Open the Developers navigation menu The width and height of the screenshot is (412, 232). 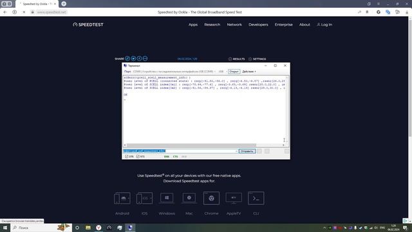(258, 24)
